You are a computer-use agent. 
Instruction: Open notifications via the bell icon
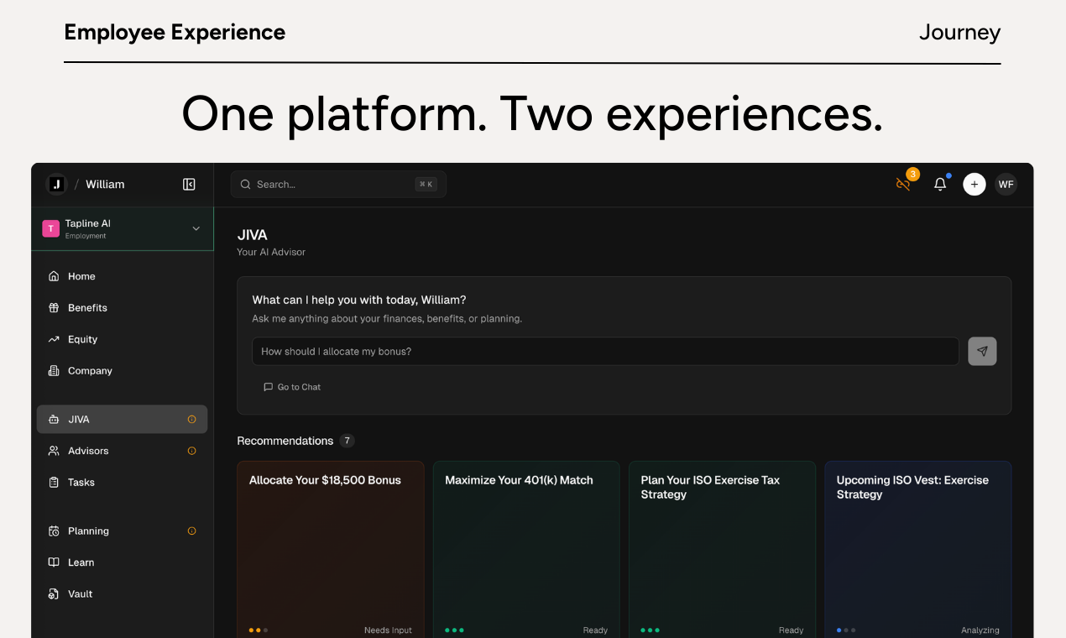click(x=940, y=184)
